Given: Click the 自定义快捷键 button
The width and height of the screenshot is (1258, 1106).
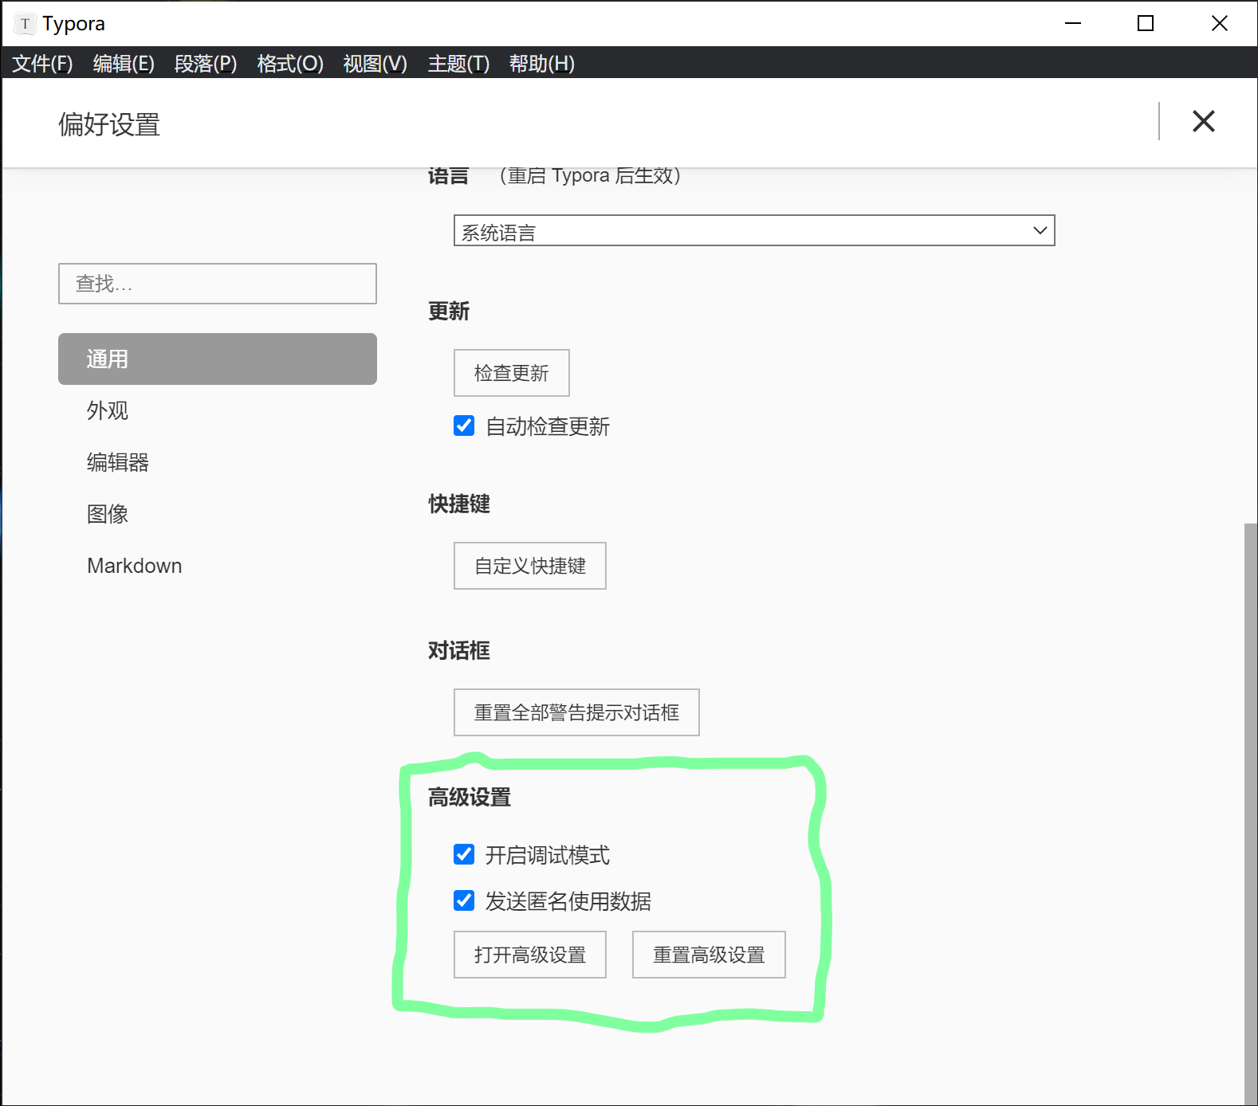Looking at the screenshot, I should coord(530,566).
